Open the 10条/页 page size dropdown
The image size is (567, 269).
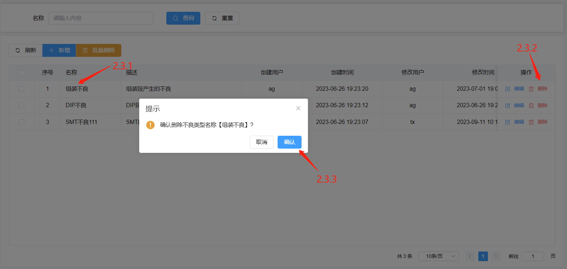coord(438,256)
